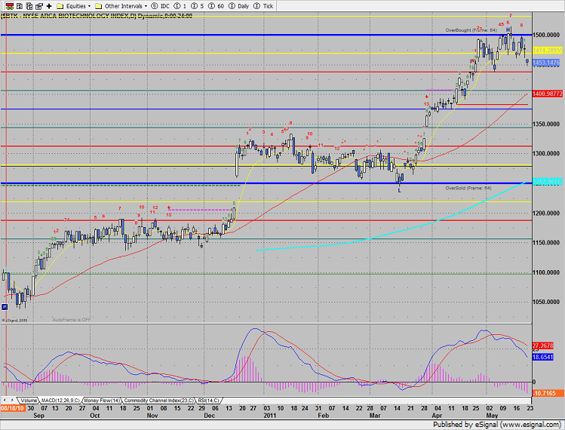Expand the Other Intervals dropdown arrow
Image resolution: width=565 pixels, height=430 pixels.
click(x=146, y=6)
